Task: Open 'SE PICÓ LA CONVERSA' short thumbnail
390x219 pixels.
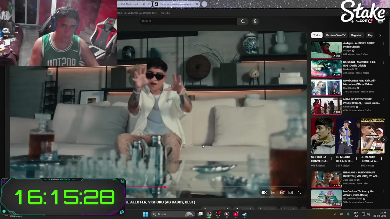Action: [323, 136]
